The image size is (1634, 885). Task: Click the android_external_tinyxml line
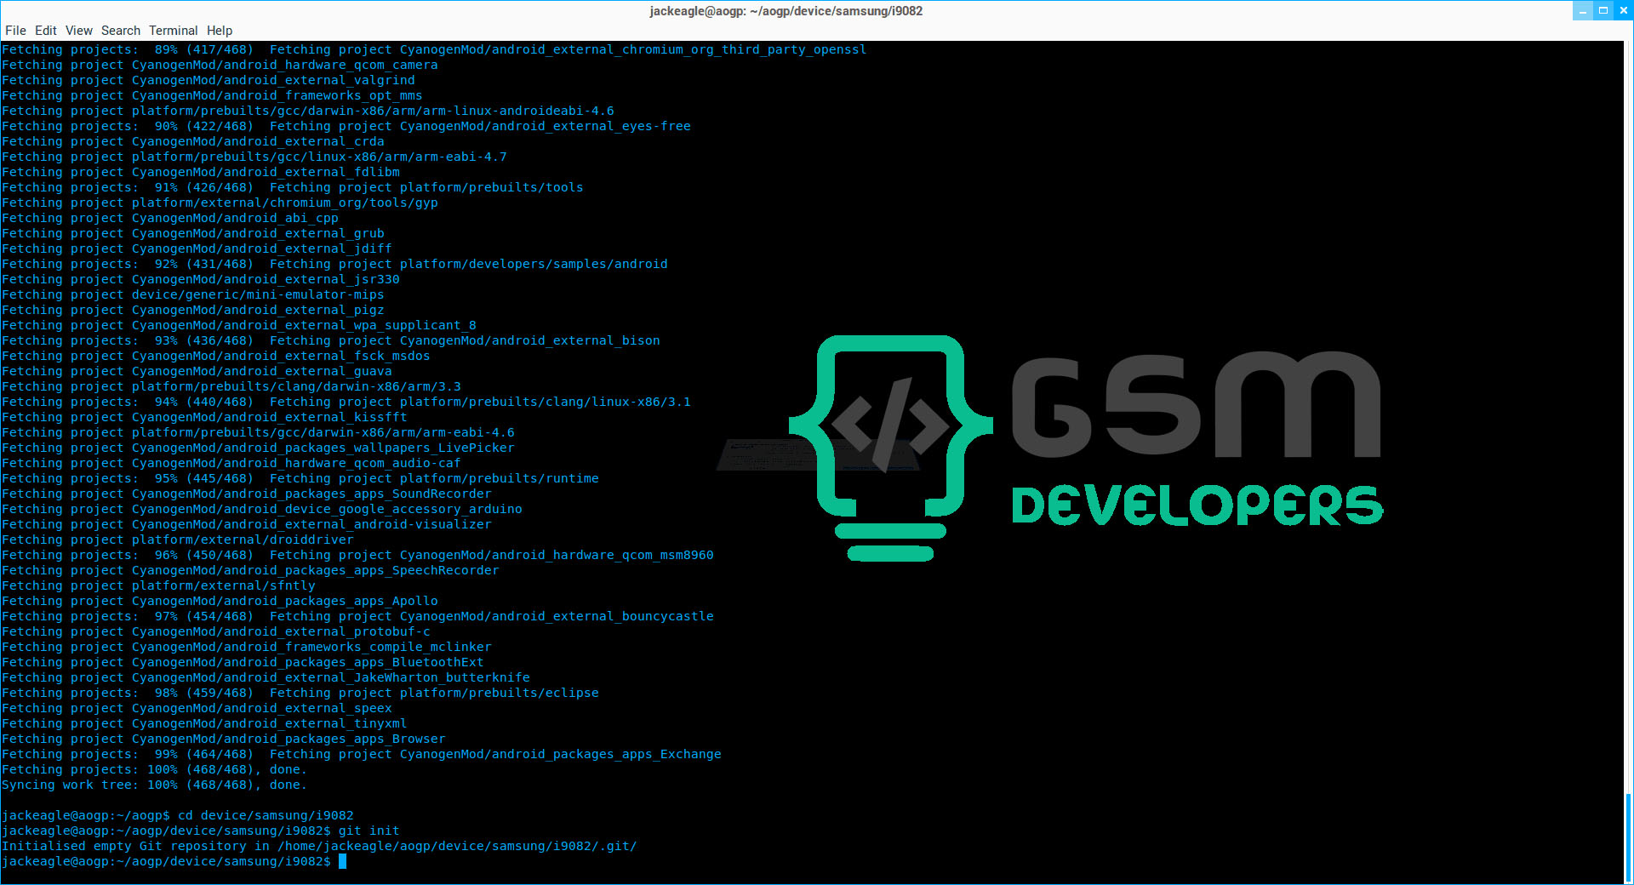[x=204, y=723]
